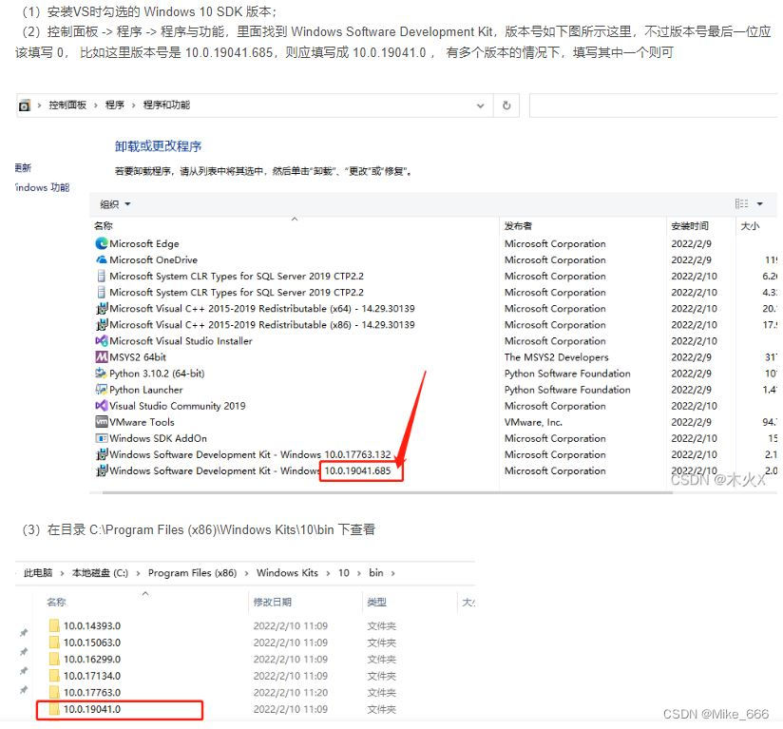Click the control panel icon in the address bar
This screenshot has width=783, height=729.
[24, 106]
